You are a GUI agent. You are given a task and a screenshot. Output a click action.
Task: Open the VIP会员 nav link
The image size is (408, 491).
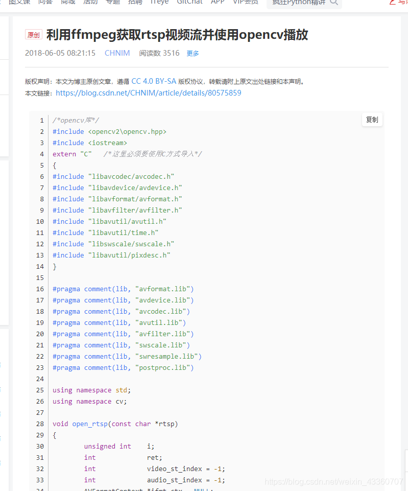(x=246, y=2)
